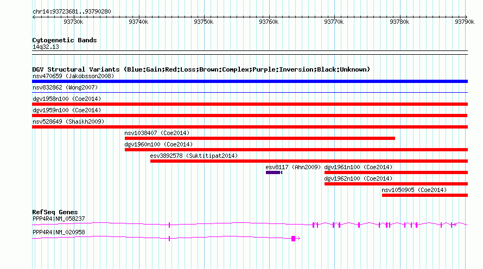Open the nsv832862 (Wong2007) label

pos(65,87)
